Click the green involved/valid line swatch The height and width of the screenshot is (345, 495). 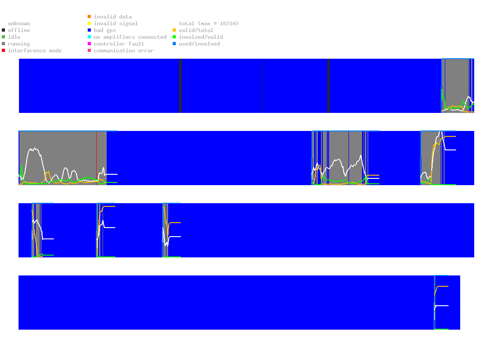(174, 37)
